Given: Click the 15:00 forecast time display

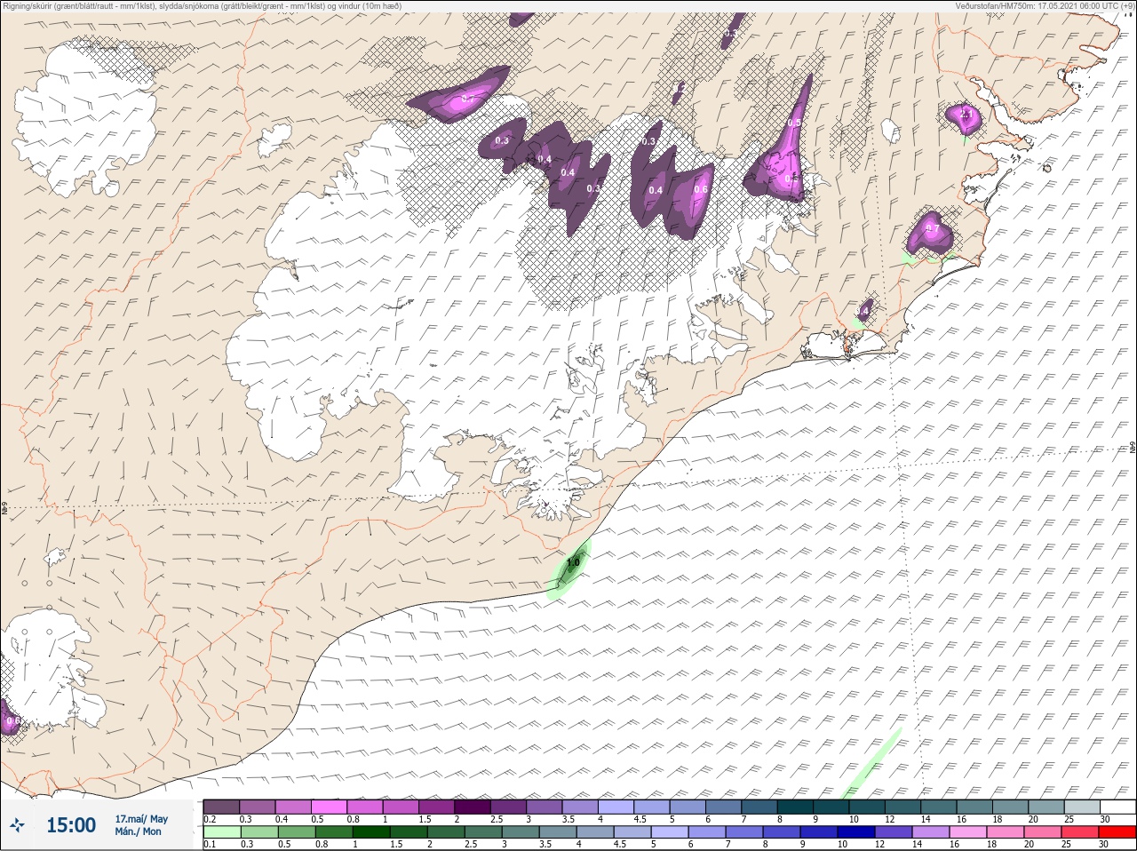Looking at the screenshot, I should (71, 825).
